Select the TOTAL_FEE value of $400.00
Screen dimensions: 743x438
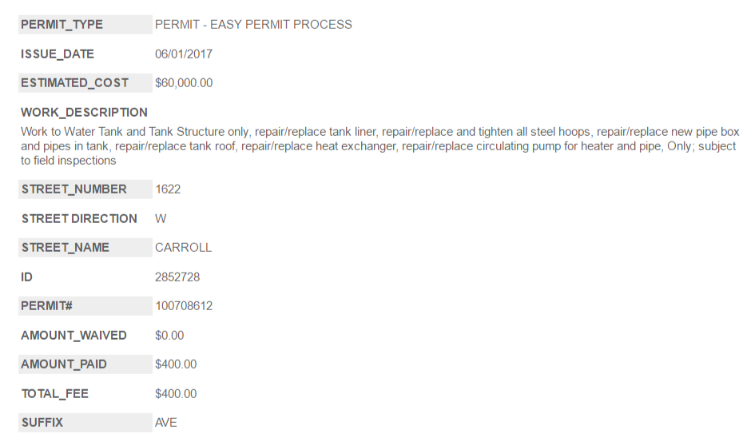click(176, 394)
